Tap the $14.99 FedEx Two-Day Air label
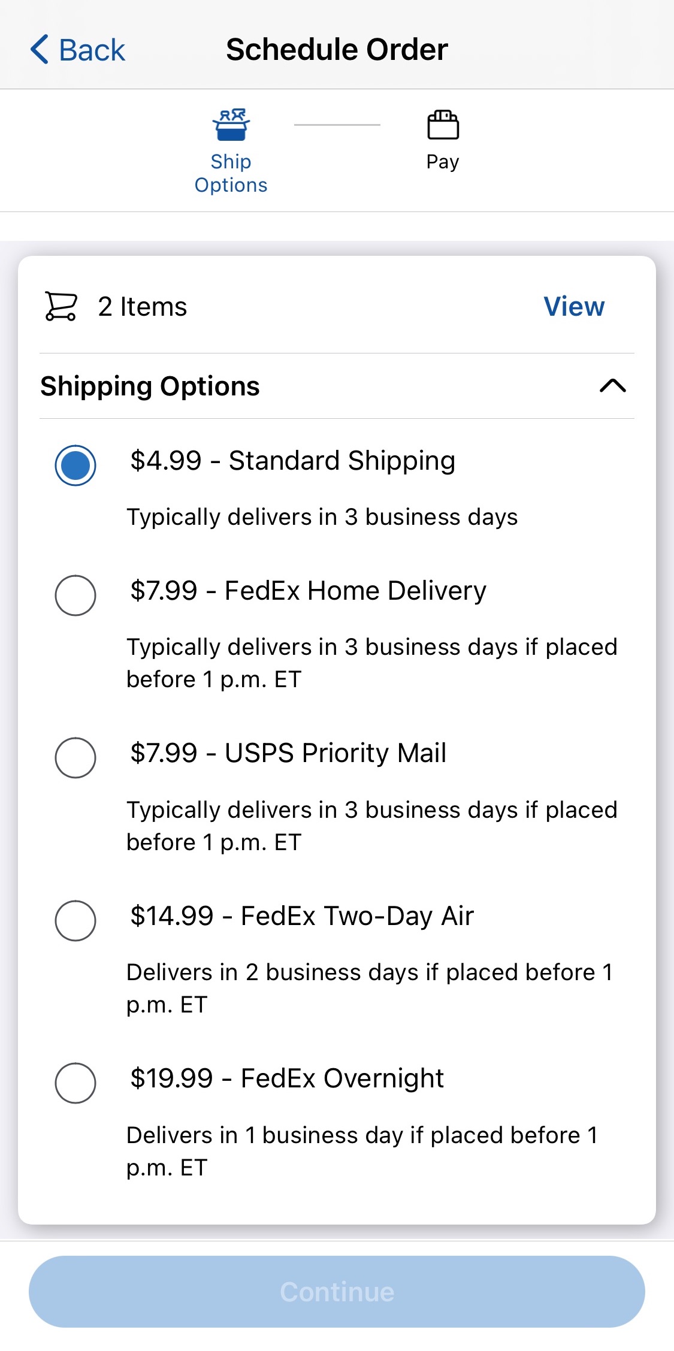 [302, 916]
